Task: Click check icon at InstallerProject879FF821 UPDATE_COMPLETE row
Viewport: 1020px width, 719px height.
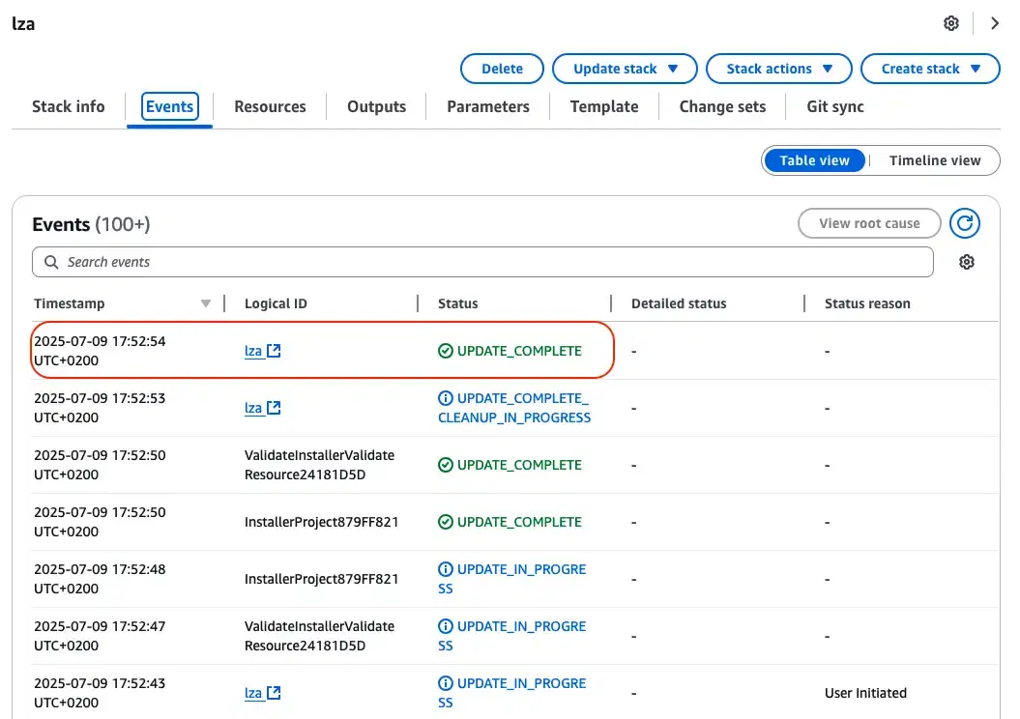Action: pyautogui.click(x=446, y=522)
